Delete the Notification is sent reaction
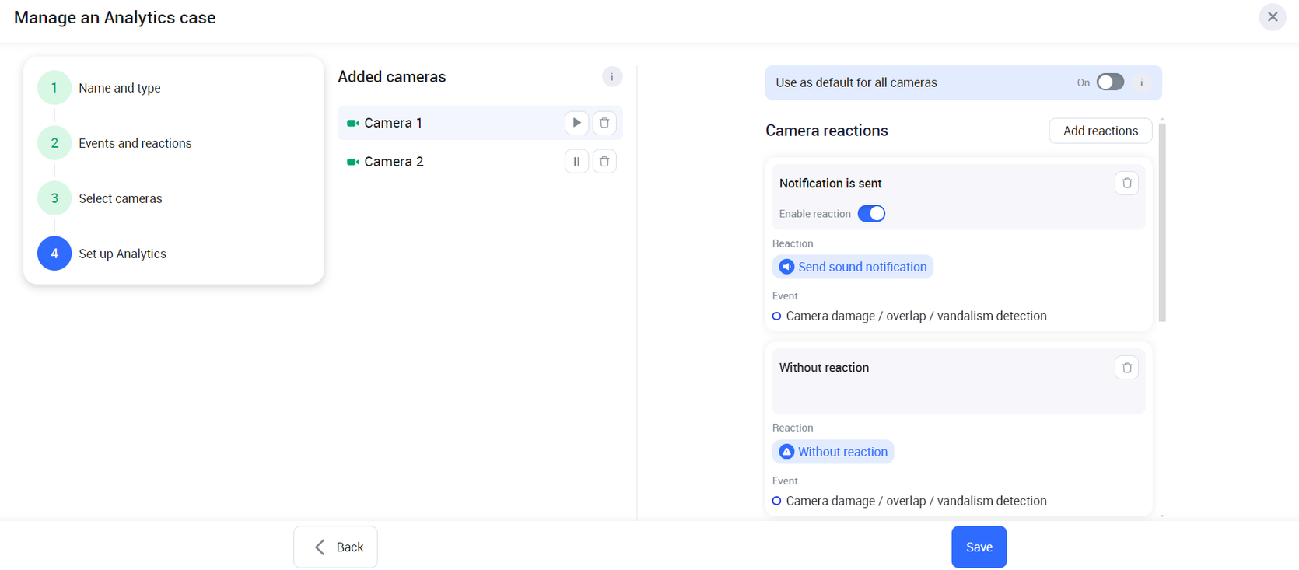The image size is (1299, 570). tap(1126, 184)
